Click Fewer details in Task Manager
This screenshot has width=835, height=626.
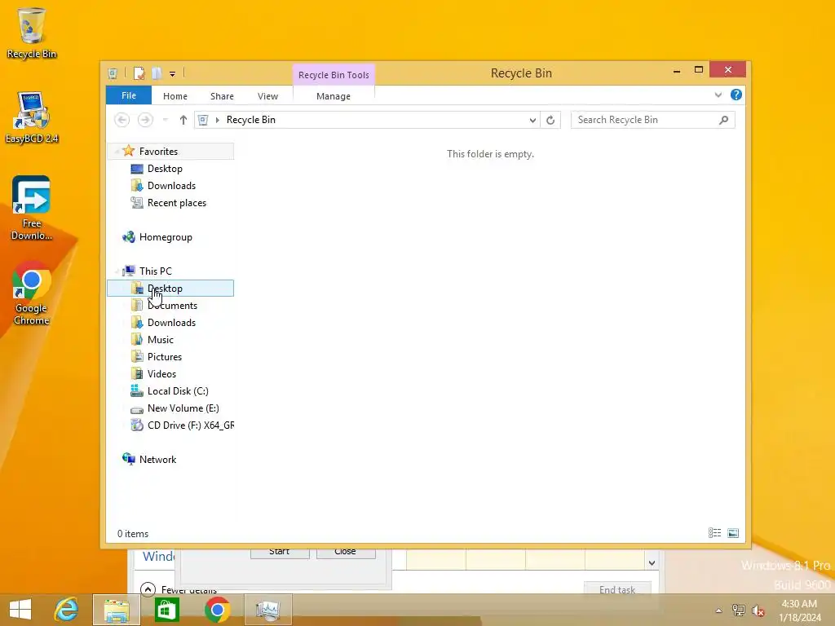click(179, 589)
